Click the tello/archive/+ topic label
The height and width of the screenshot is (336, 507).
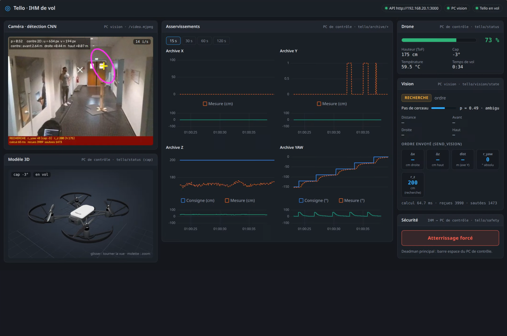pyautogui.click(x=373, y=27)
